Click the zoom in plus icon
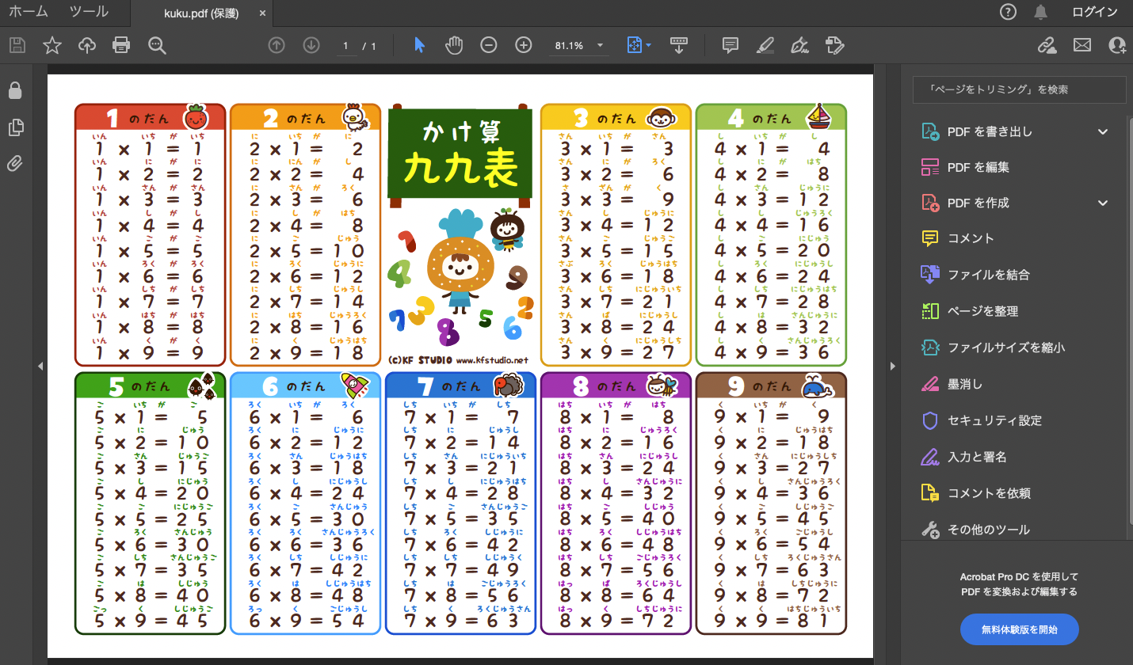 pyautogui.click(x=523, y=45)
